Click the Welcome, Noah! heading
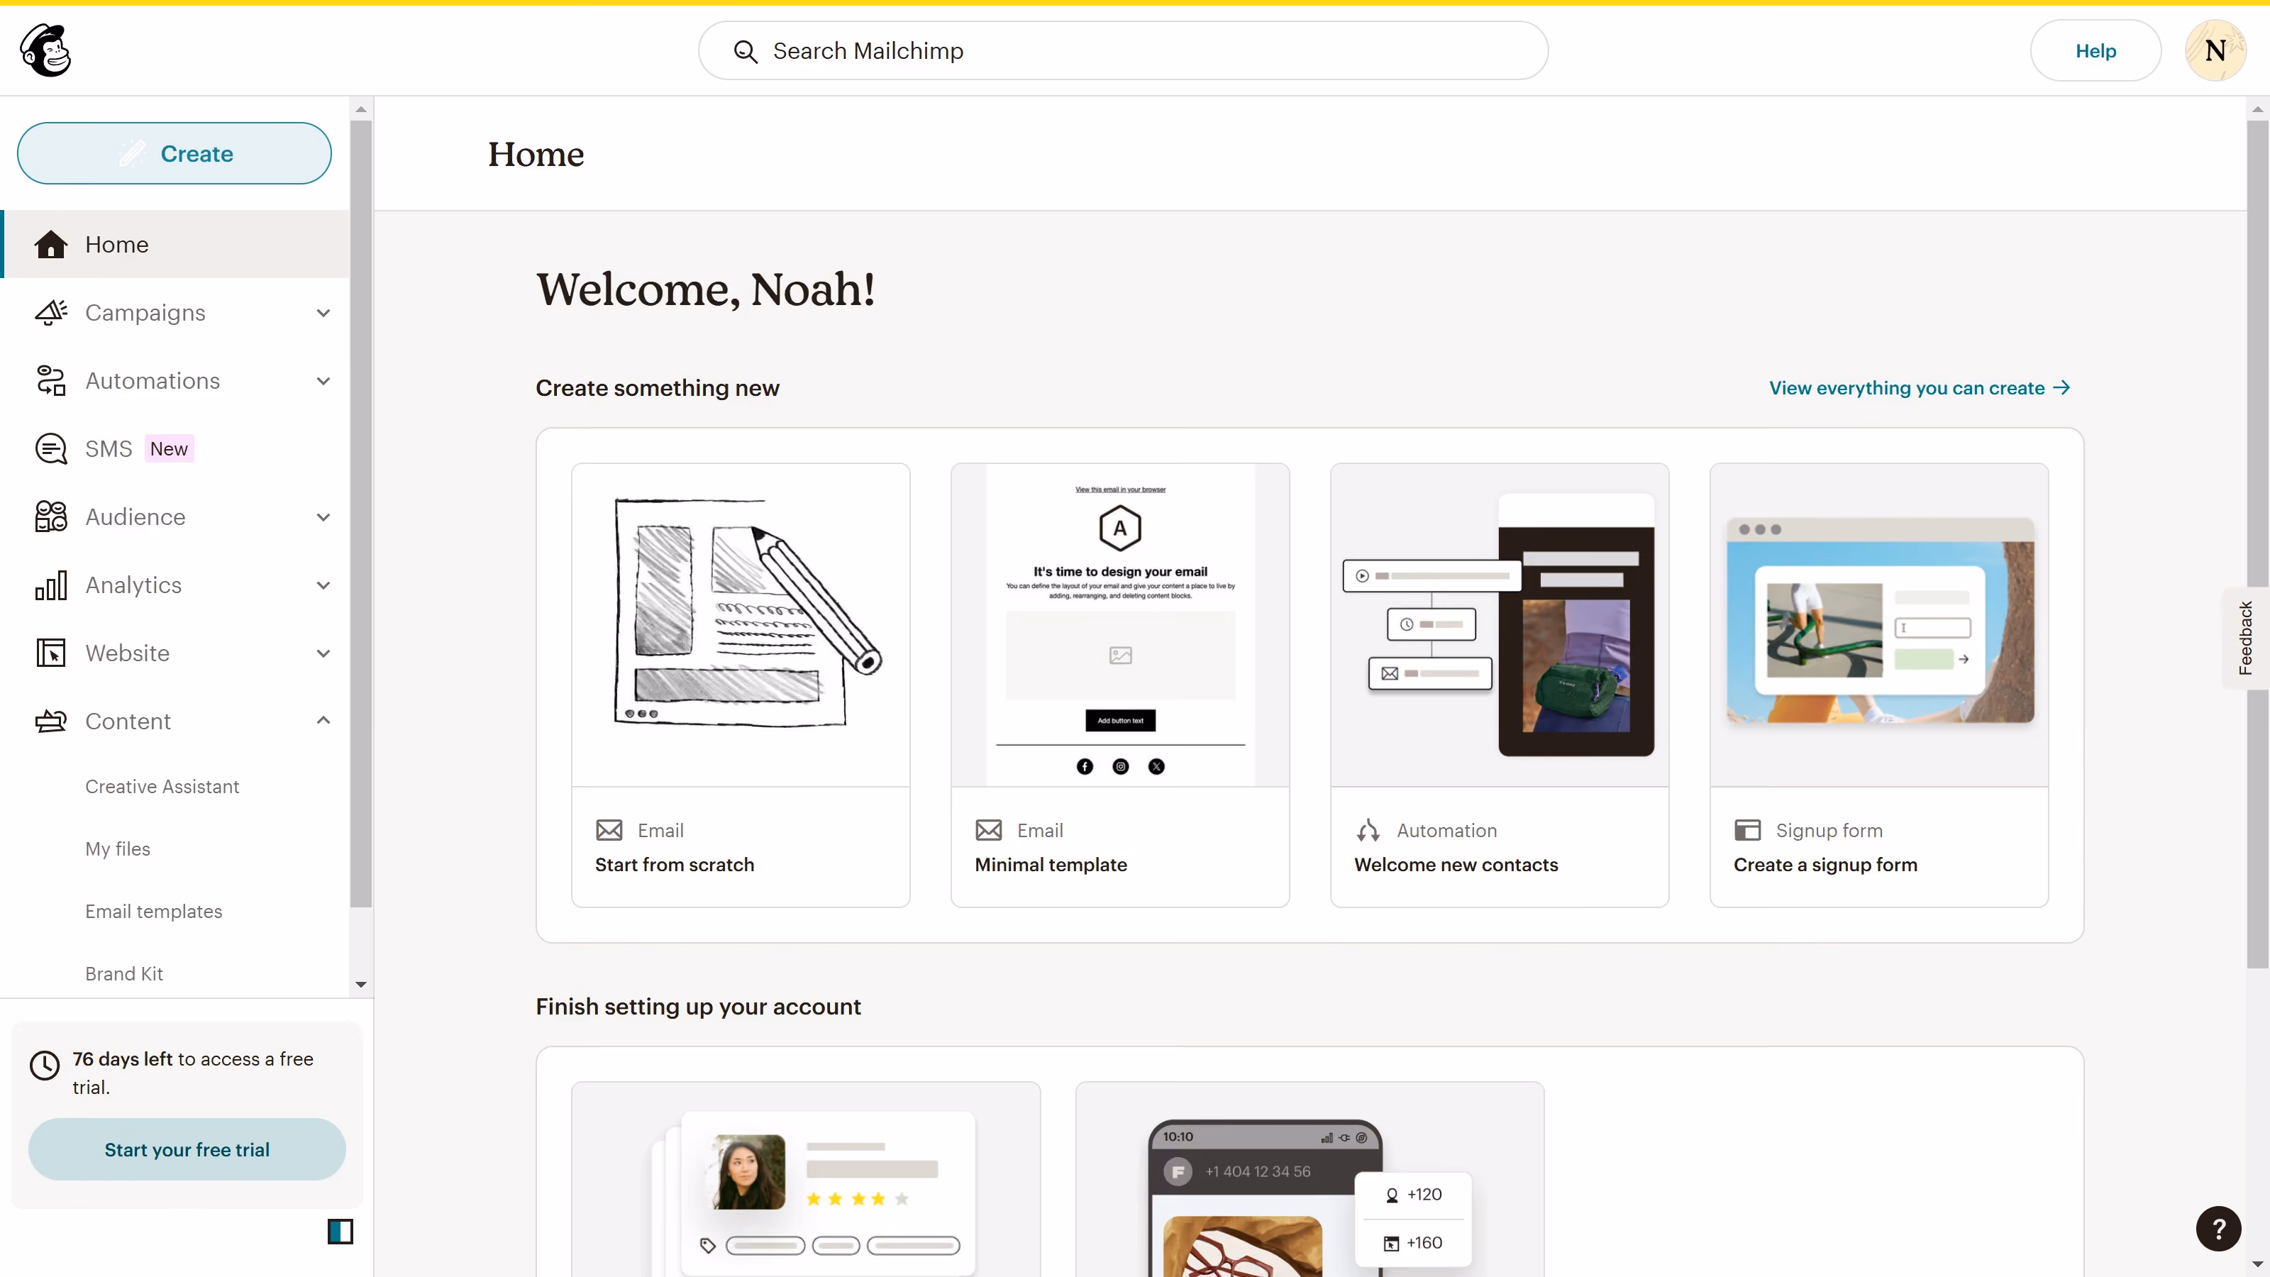Viewport: 2270px width, 1277px height. tap(706, 289)
